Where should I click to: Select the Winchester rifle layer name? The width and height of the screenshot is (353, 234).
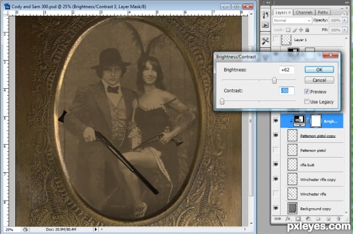[x=313, y=194]
